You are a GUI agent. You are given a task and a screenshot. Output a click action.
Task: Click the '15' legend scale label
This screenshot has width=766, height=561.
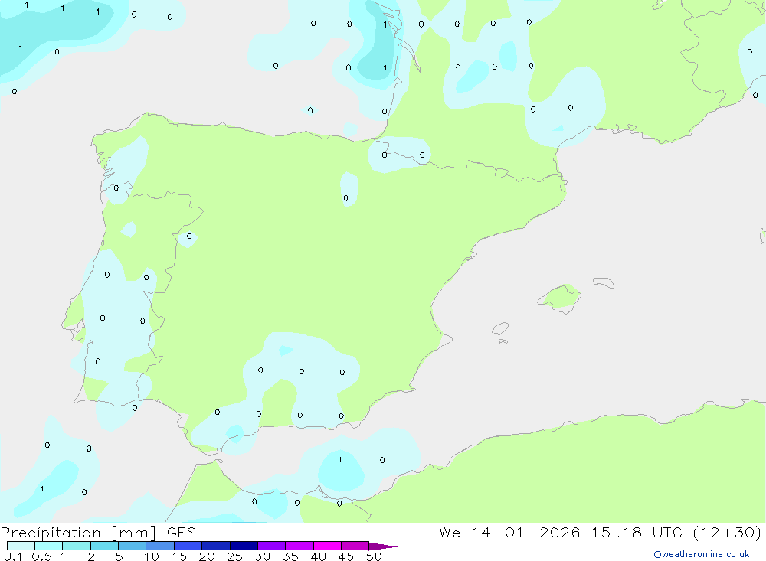click(179, 556)
